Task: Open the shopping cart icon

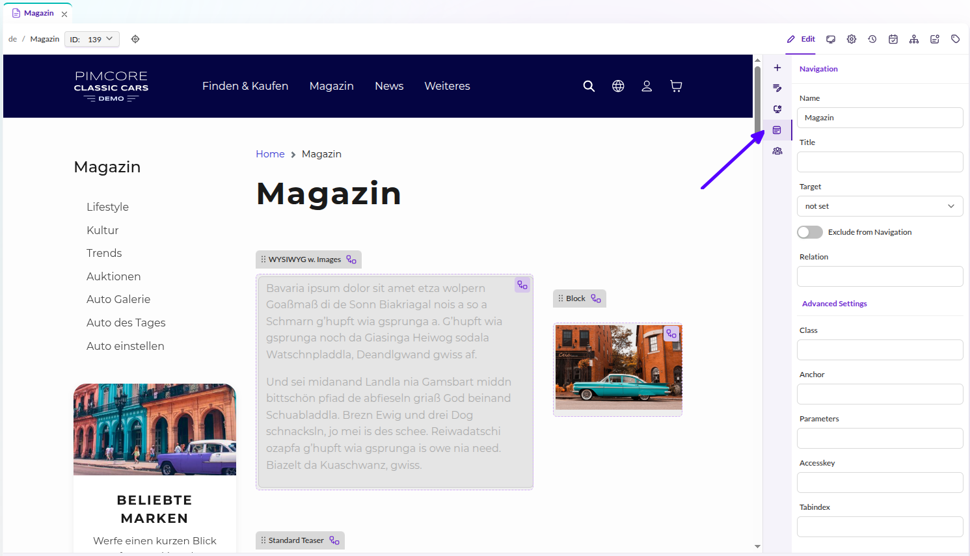Action: click(676, 86)
